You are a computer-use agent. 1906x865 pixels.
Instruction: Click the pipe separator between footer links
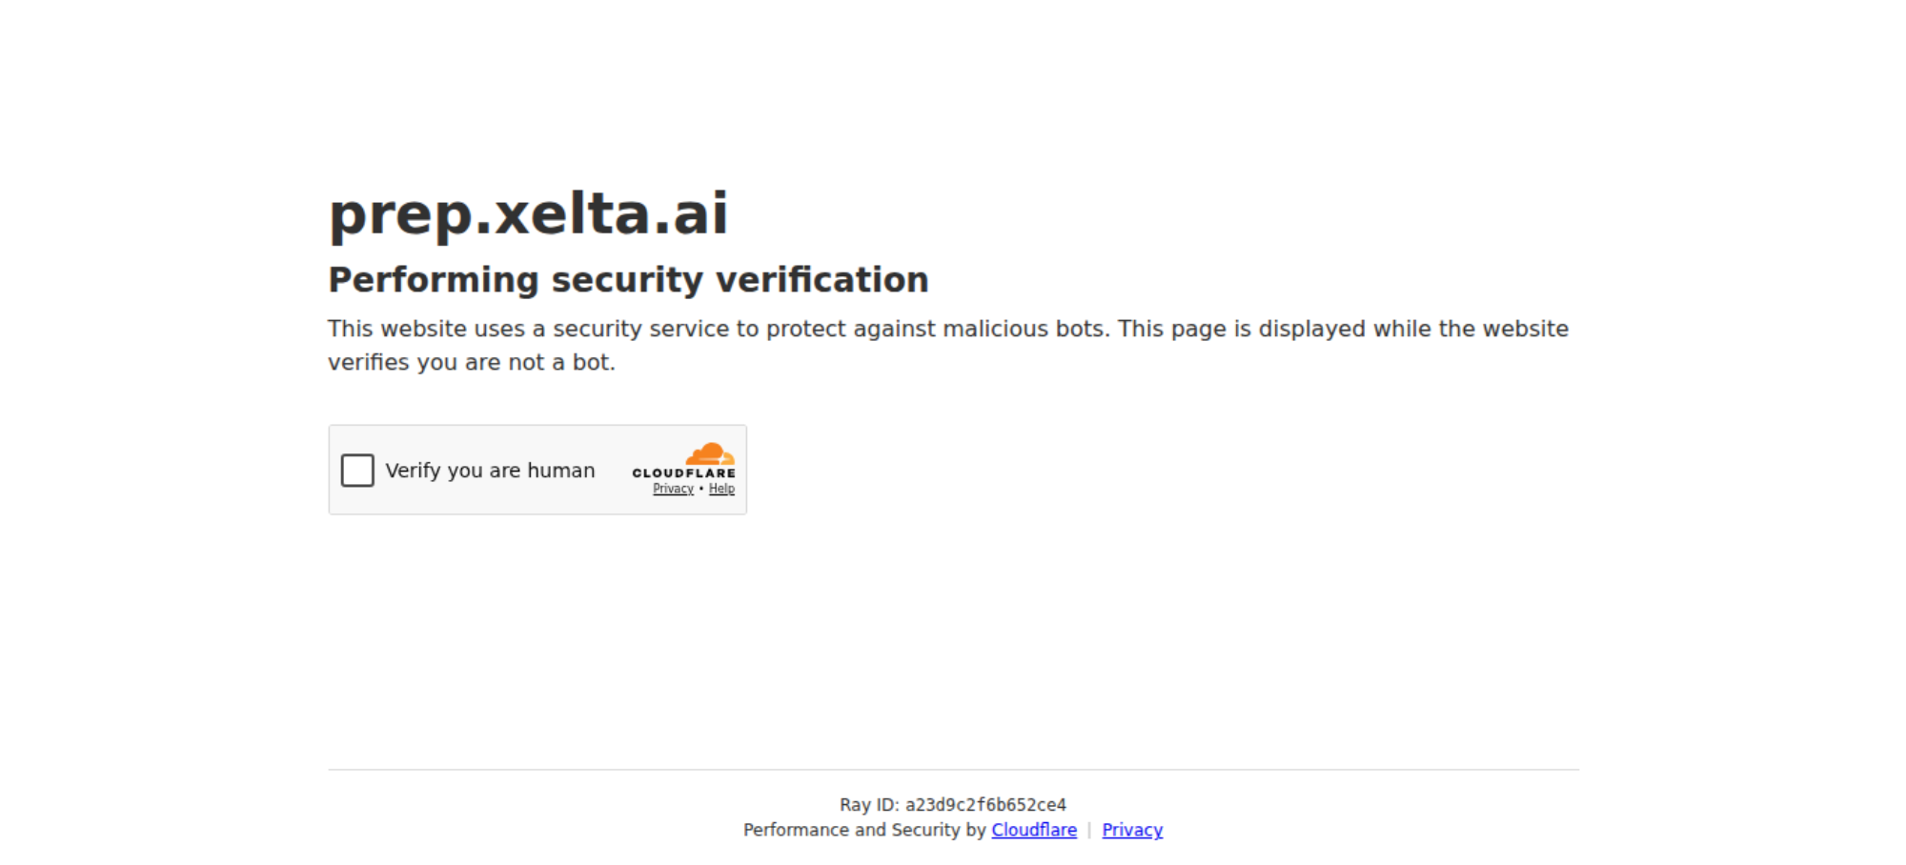click(x=1089, y=830)
